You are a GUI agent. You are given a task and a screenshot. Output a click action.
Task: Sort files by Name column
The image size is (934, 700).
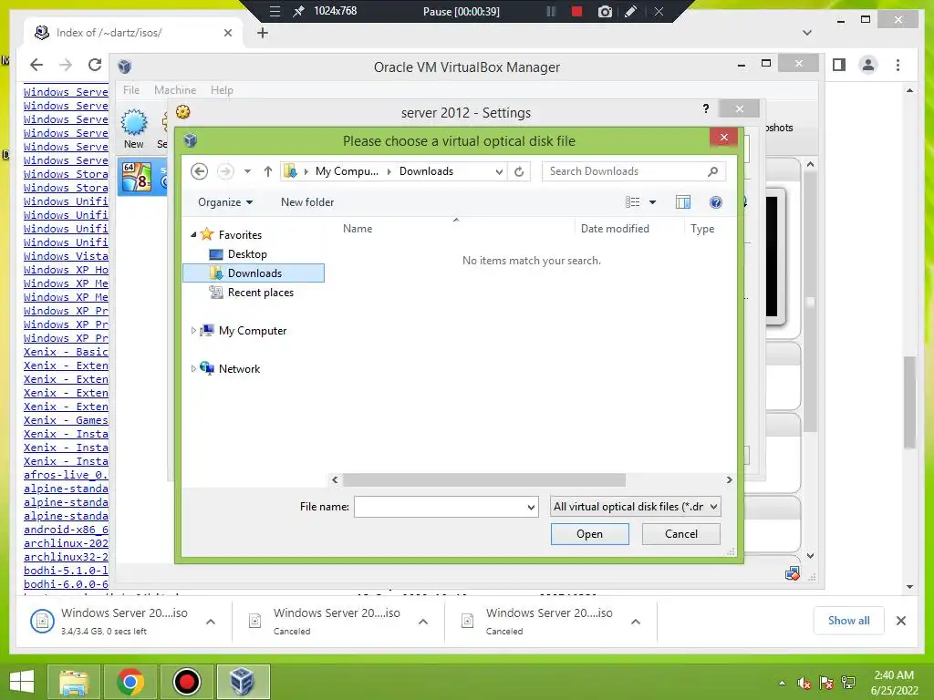coord(358,229)
